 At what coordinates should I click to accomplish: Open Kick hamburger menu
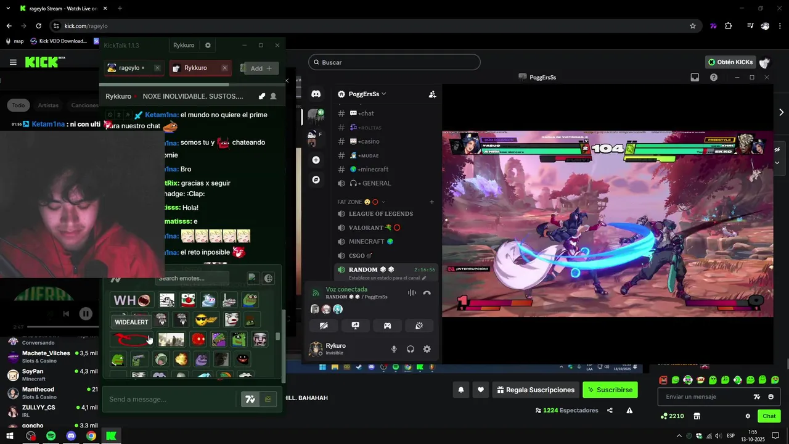[13, 62]
